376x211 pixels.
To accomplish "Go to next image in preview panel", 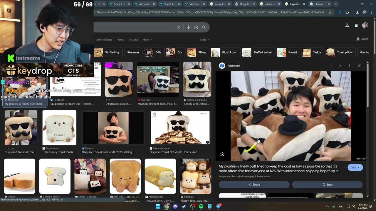I will pyautogui.click(x=340, y=66).
